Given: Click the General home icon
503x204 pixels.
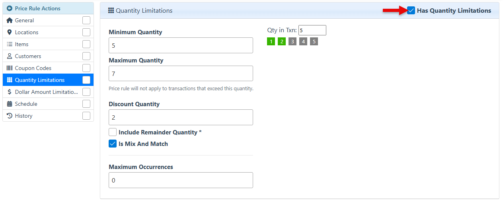Looking at the screenshot, I should pyautogui.click(x=10, y=20).
